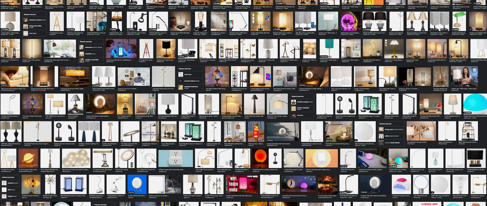This screenshot has height=206, width=487.
Task: Open the red and yellow lava lamp image
Action: click(256, 131)
